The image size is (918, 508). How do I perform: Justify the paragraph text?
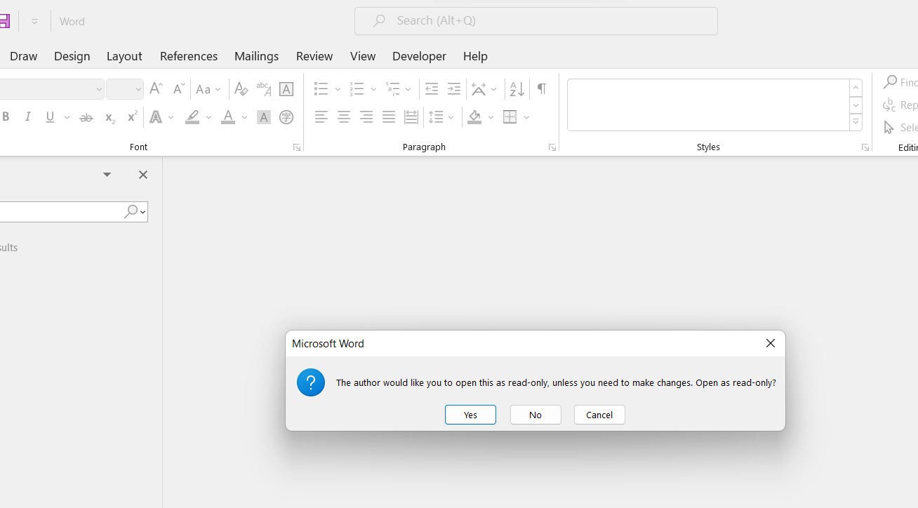[x=389, y=117]
